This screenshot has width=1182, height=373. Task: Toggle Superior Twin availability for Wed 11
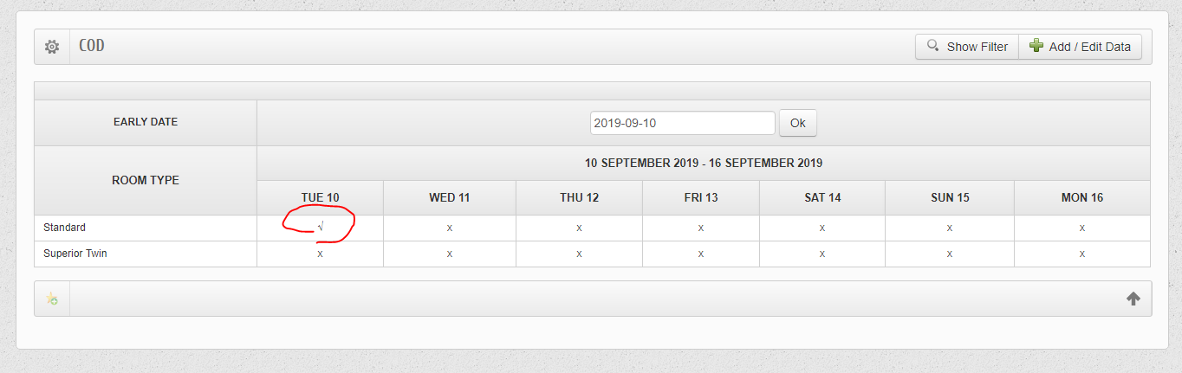coord(449,254)
